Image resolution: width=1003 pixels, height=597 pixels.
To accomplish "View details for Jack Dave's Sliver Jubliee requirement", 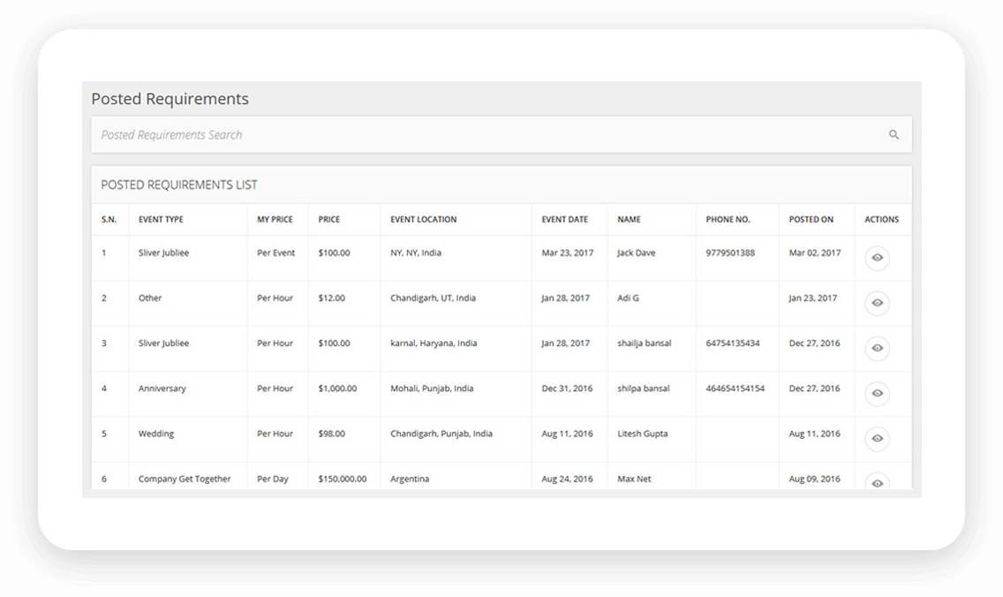I will click(x=877, y=257).
